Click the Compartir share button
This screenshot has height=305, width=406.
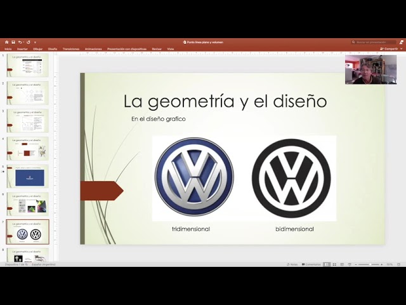(389, 49)
